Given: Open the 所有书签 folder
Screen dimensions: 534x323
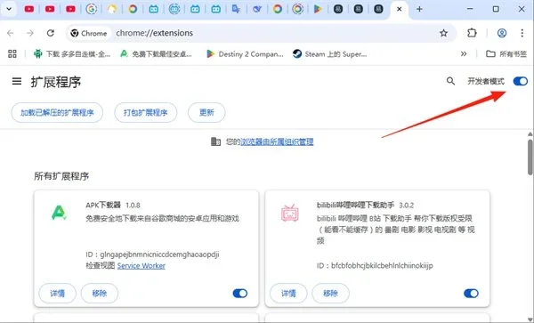Looking at the screenshot, I should pos(506,53).
